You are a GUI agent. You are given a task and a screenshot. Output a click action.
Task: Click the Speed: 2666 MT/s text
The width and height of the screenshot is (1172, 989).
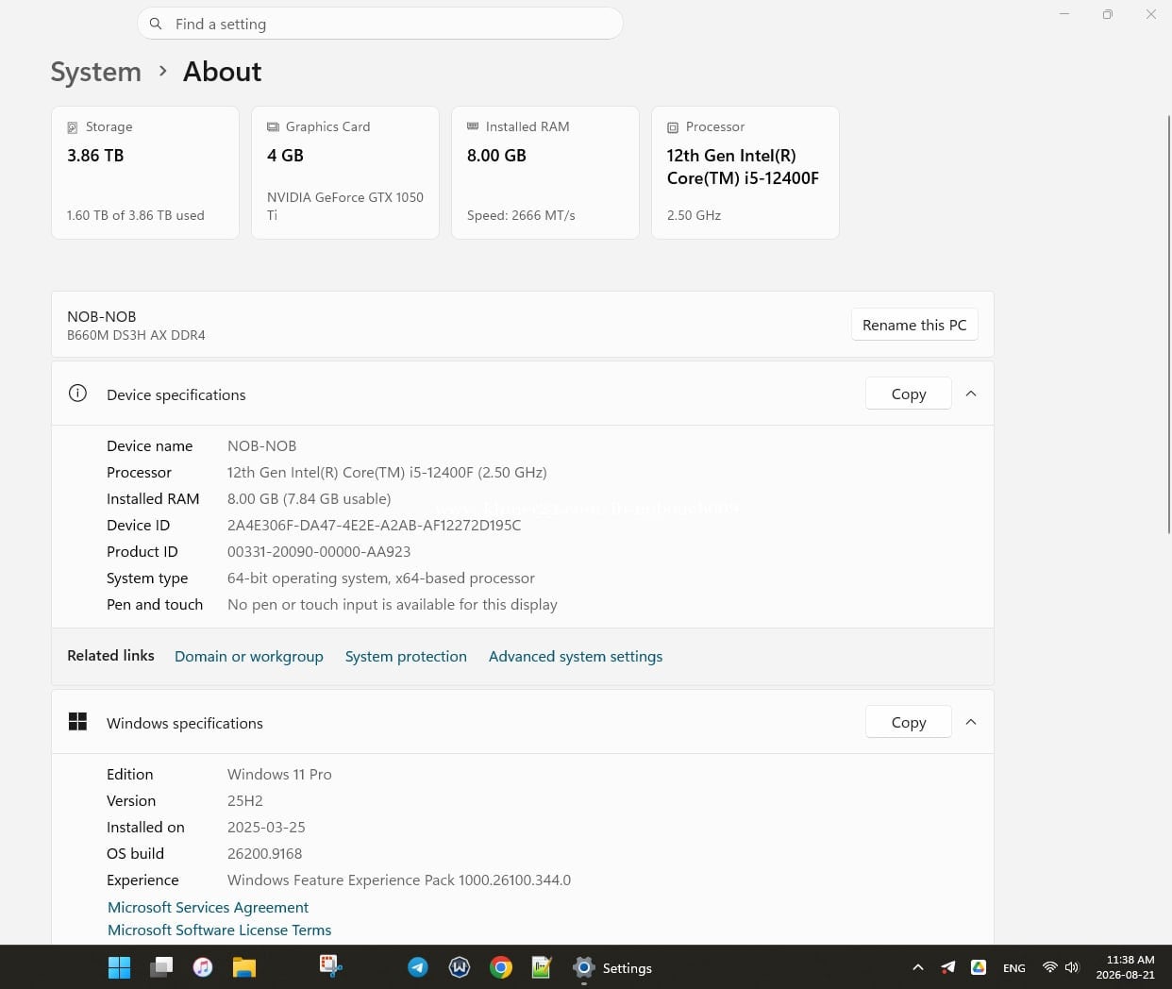click(x=521, y=215)
